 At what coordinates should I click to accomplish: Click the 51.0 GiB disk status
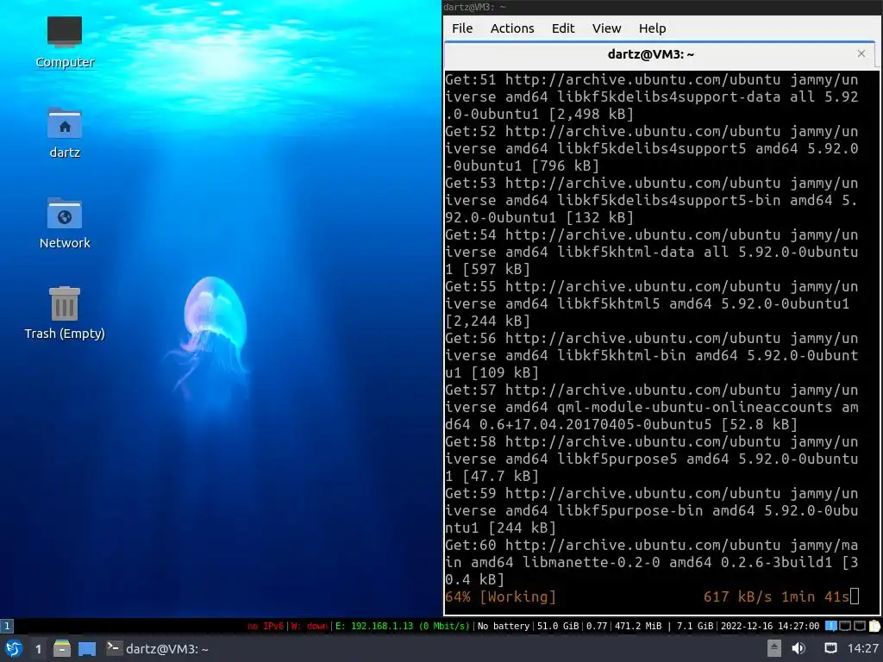(x=558, y=626)
